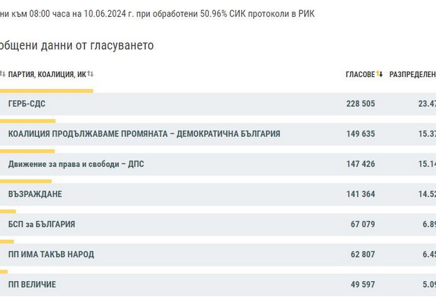Select ПП ИМА ТАКЪВ НАРОД row

(x=51, y=255)
